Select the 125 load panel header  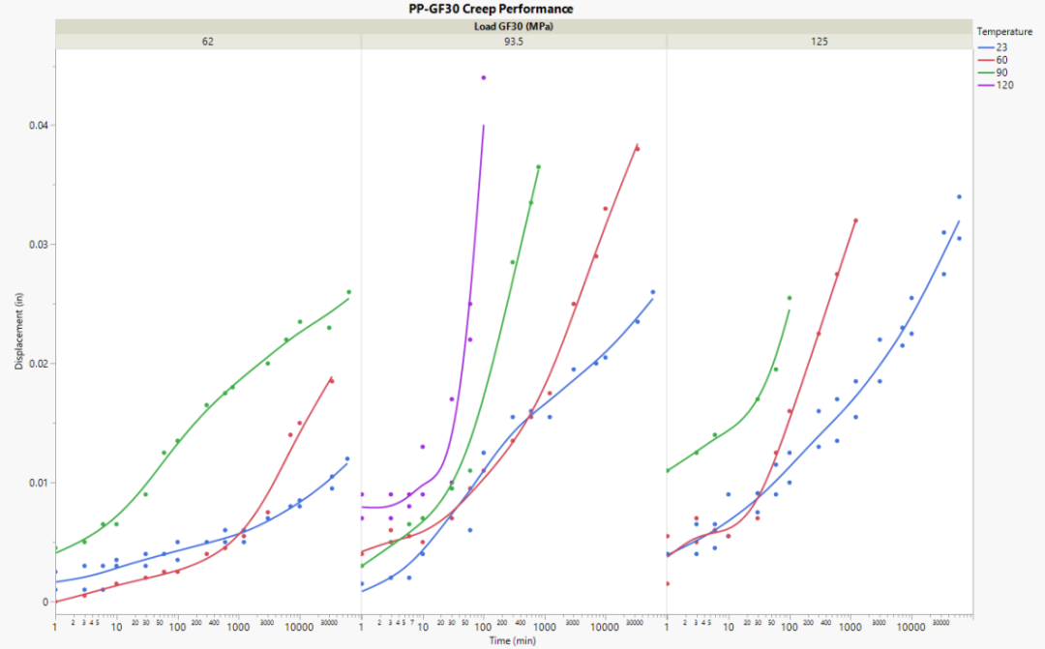tap(820, 42)
